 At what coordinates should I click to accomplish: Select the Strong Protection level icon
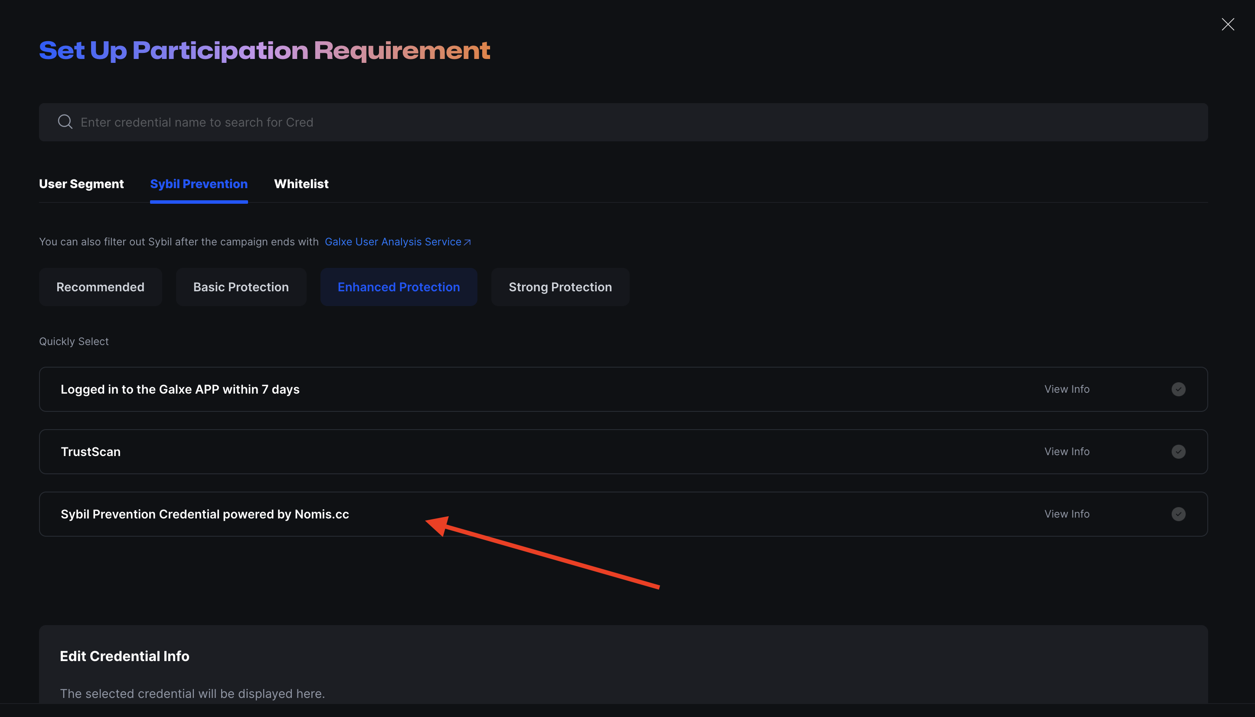click(x=560, y=286)
